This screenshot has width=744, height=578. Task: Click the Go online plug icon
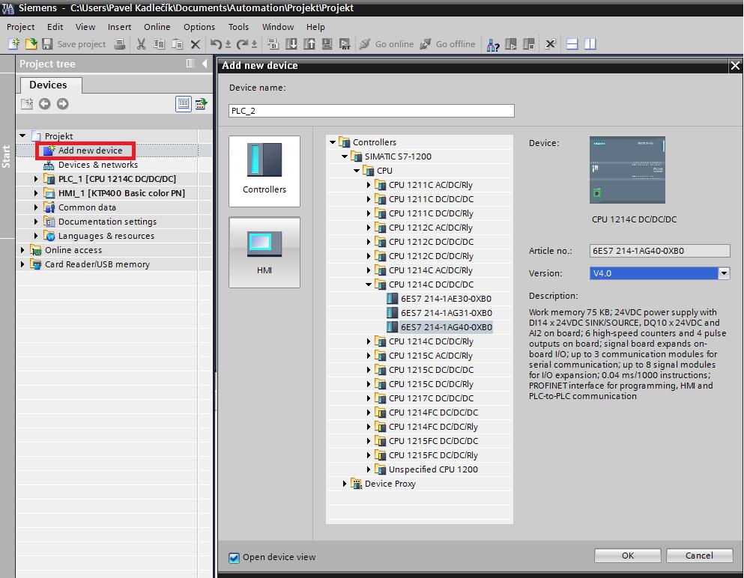364,44
